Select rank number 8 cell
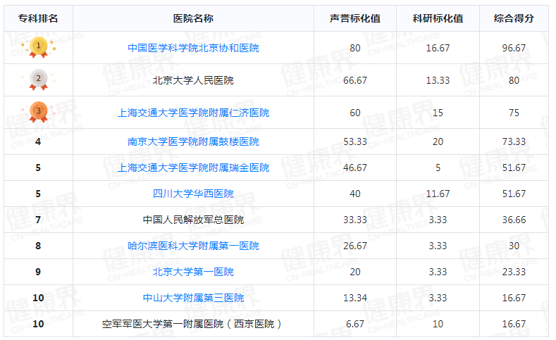 click(x=38, y=246)
